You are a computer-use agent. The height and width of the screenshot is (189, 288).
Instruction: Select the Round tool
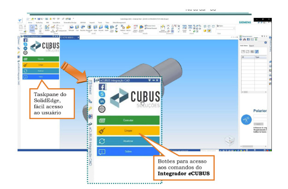tap(101, 28)
